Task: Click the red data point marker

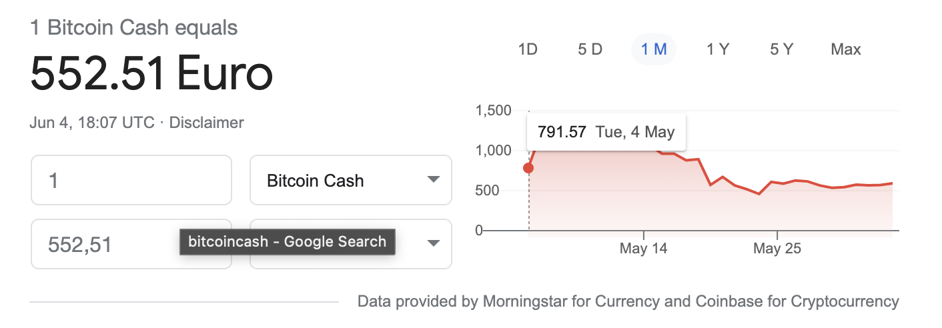Action: coord(528,168)
